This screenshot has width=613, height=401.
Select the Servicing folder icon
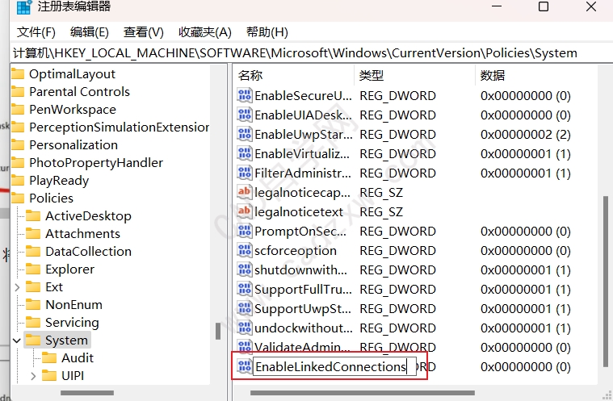pos(33,323)
